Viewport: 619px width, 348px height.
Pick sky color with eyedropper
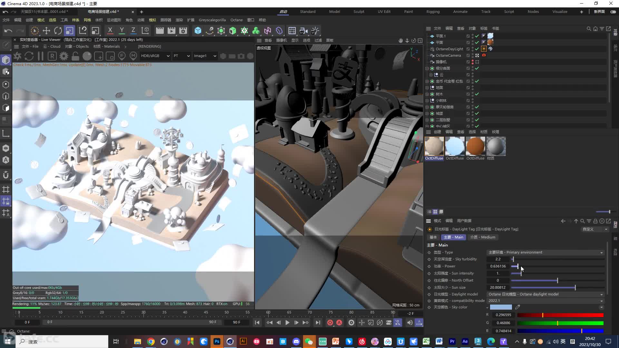[517, 307]
